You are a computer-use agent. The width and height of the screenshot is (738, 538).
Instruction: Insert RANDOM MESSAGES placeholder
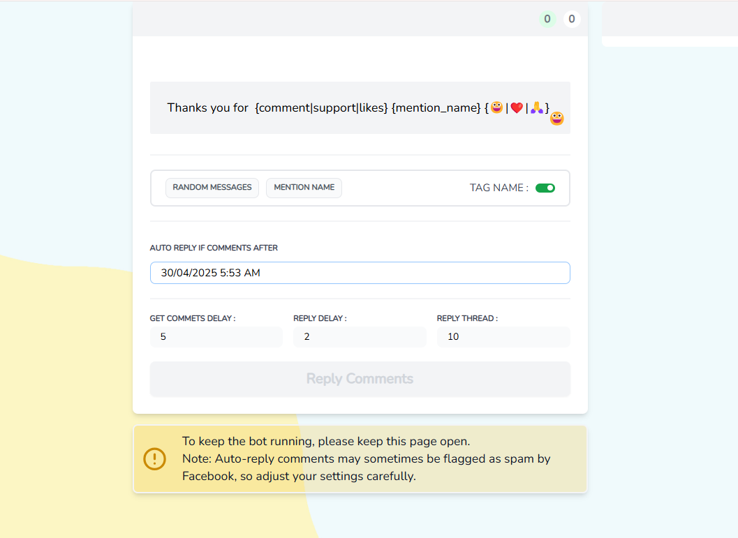(x=212, y=188)
